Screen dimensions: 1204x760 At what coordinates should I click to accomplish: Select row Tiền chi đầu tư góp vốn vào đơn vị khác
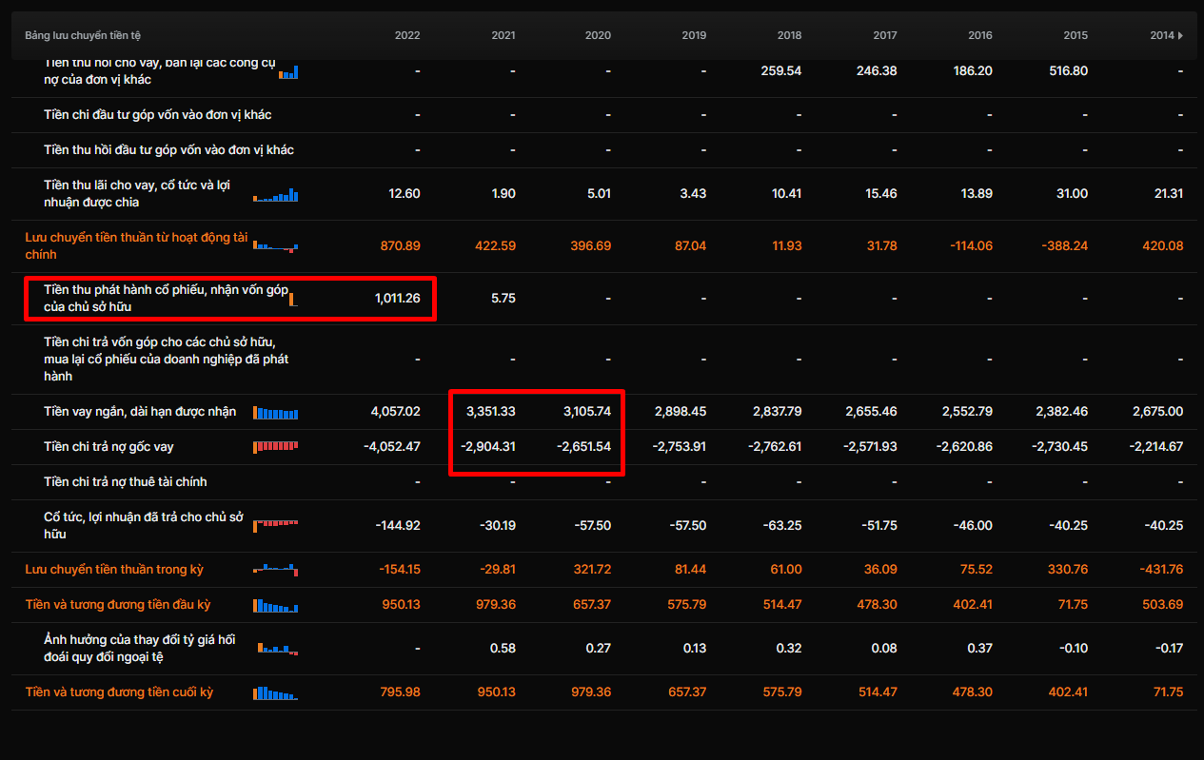[604, 115]
